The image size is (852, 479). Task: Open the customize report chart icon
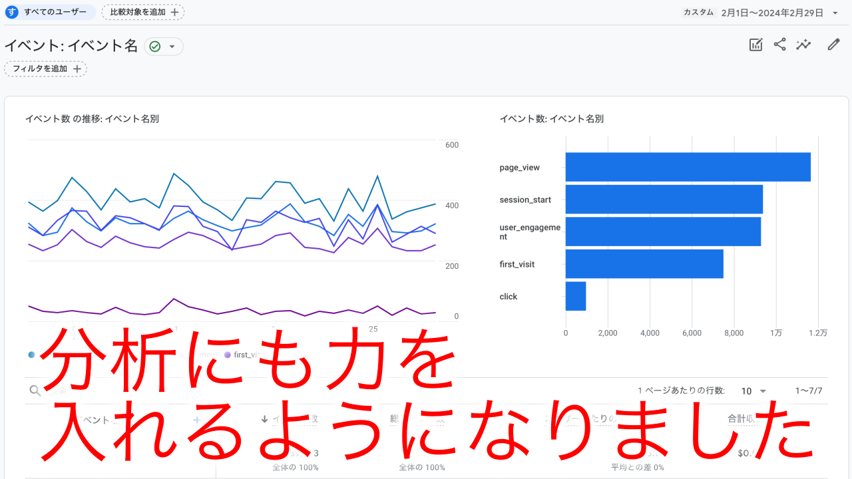[755, 45]
